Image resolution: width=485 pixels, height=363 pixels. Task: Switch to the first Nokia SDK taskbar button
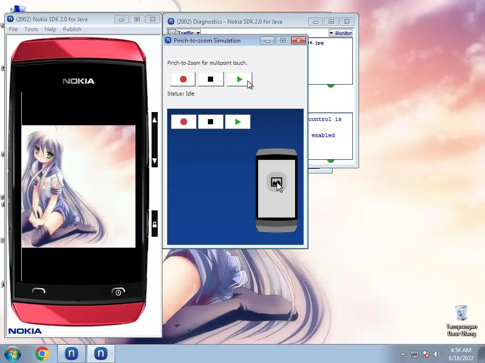point(72,354)
